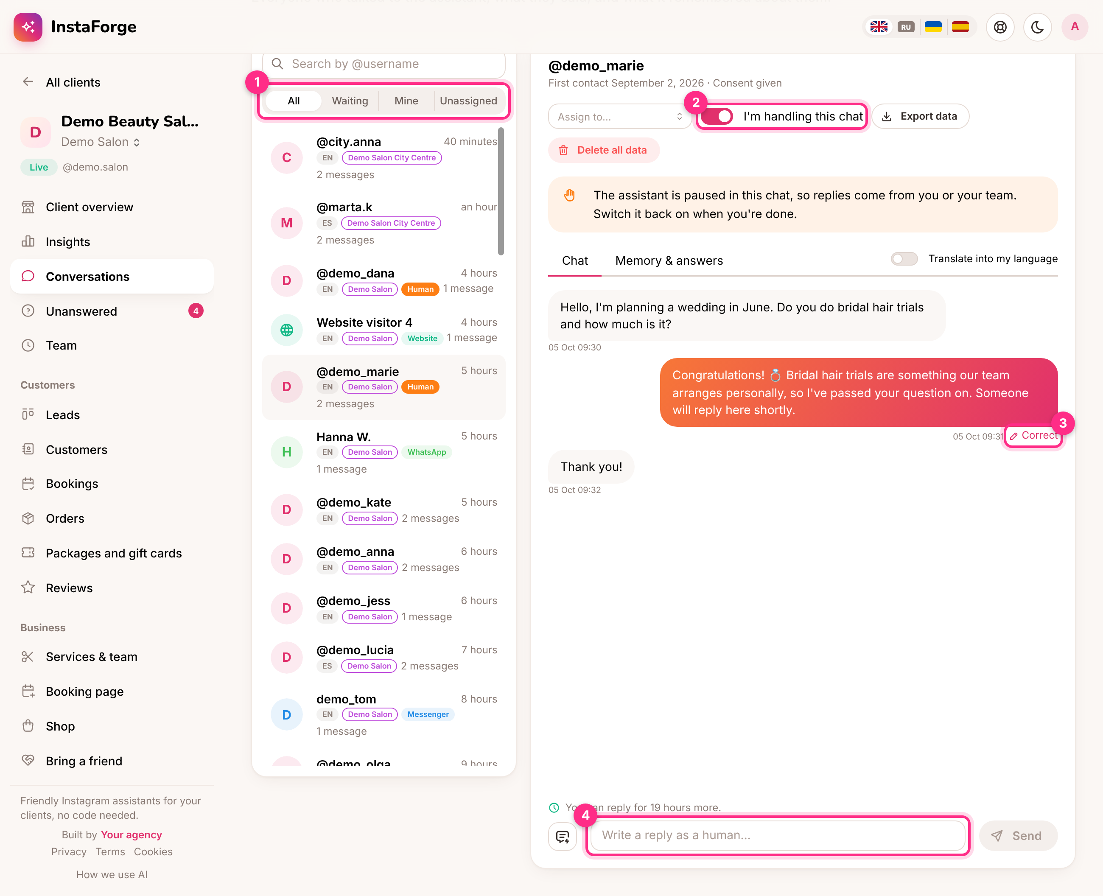Switch to Memory & answers tab

tap(669, 260)
